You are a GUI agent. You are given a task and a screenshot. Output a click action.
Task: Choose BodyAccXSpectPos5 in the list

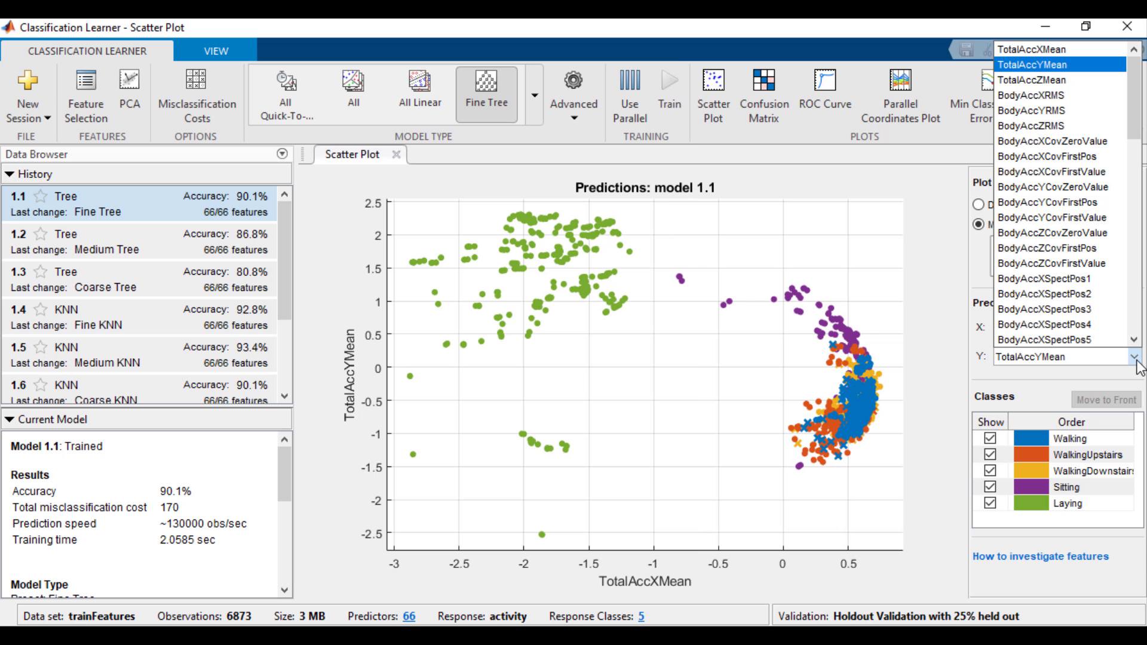[1060, 340]
